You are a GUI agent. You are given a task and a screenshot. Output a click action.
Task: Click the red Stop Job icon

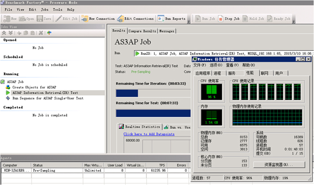pos(221,19)
